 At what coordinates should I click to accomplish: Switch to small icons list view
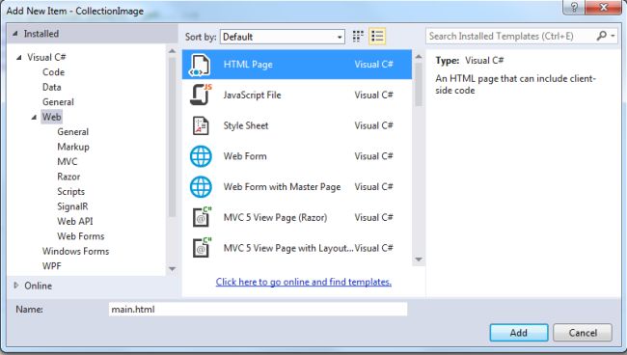(x=377, y=37)
